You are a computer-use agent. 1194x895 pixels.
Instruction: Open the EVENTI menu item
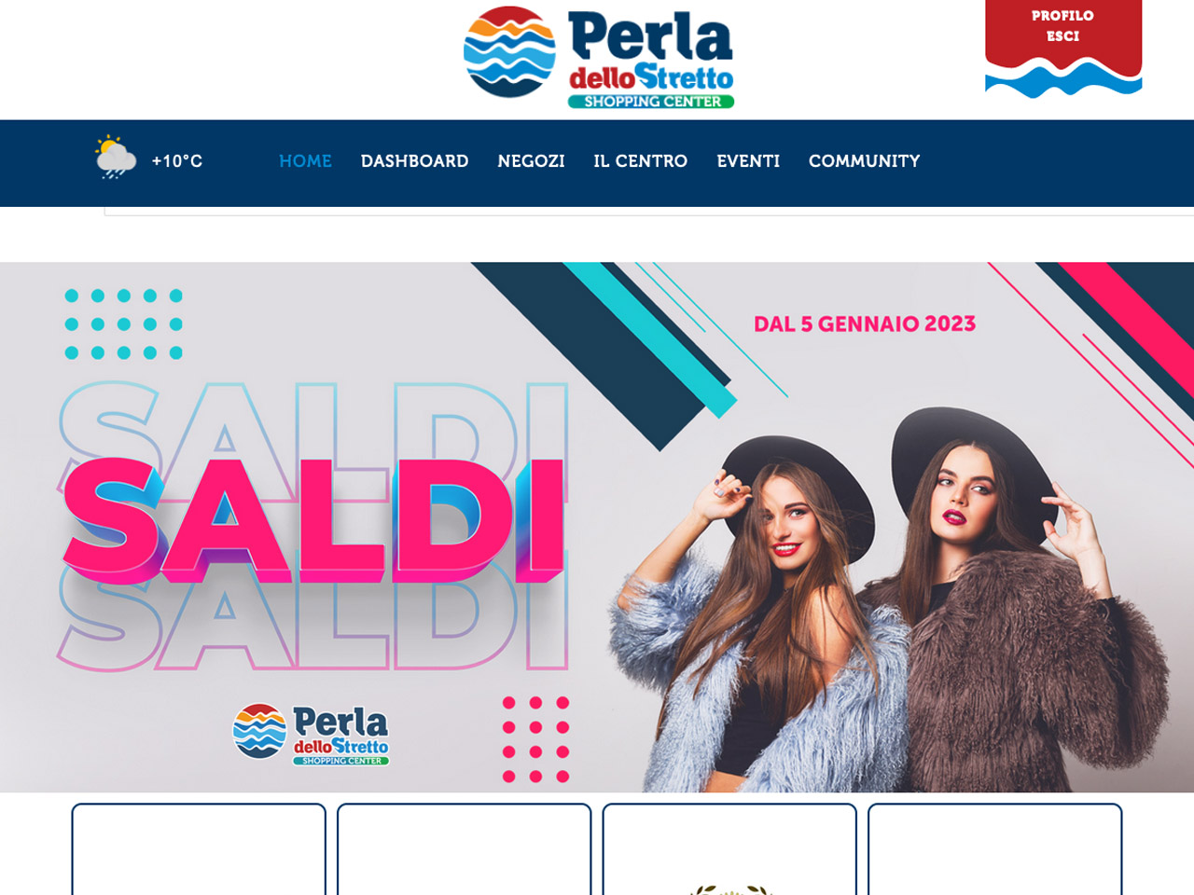tap(748, 161)
